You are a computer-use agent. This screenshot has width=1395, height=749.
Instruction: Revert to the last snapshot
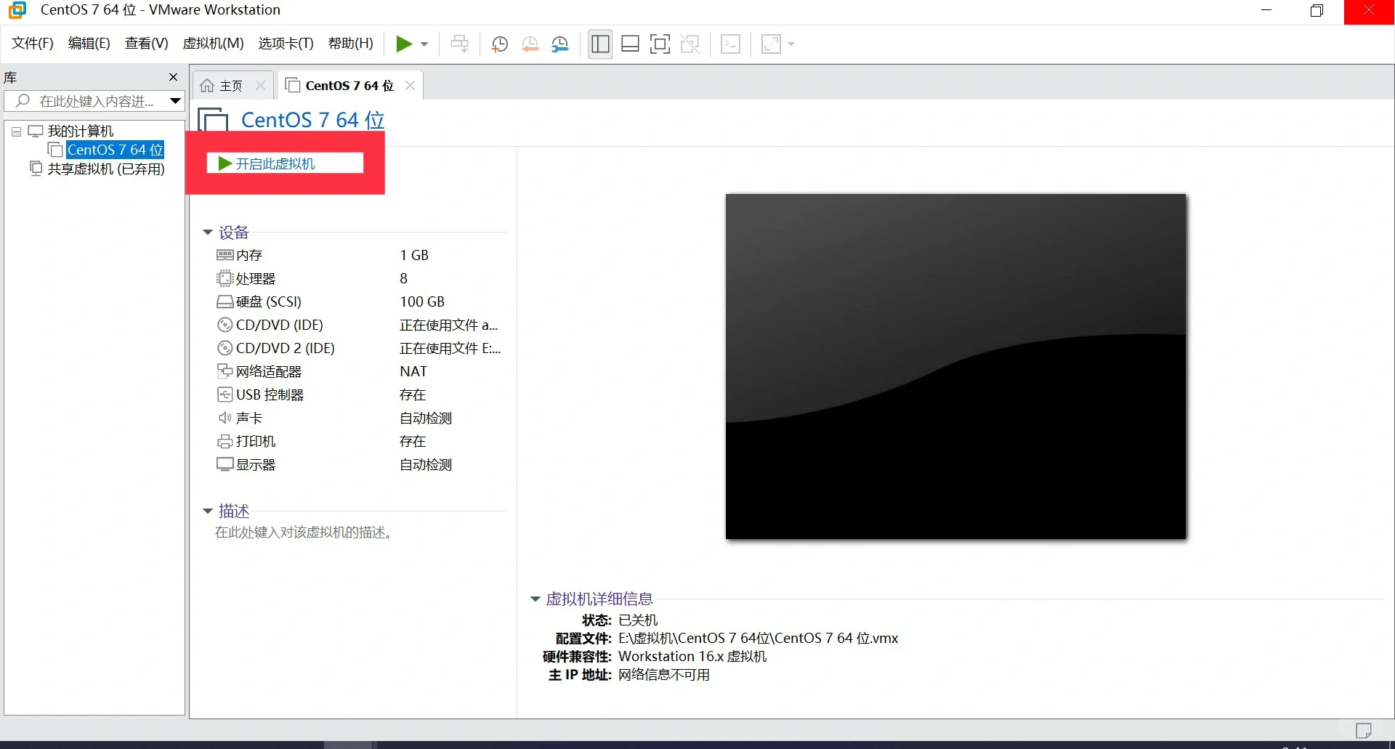530,44
